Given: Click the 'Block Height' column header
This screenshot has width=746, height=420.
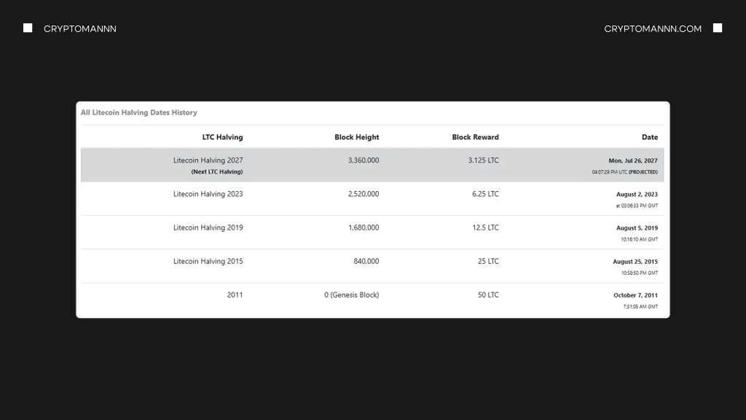Looking at the screenshot, I should (356, 137).
